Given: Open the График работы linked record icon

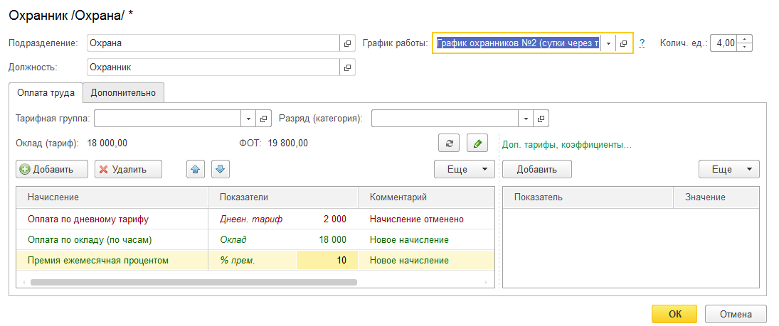Looking at the screenshot, I should pos(624,43).
